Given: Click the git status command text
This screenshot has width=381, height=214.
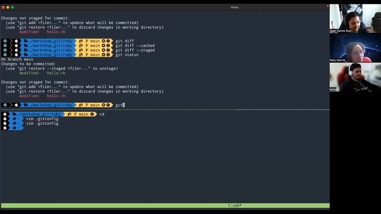Looking at the screenshot, I should pos(127,55).
